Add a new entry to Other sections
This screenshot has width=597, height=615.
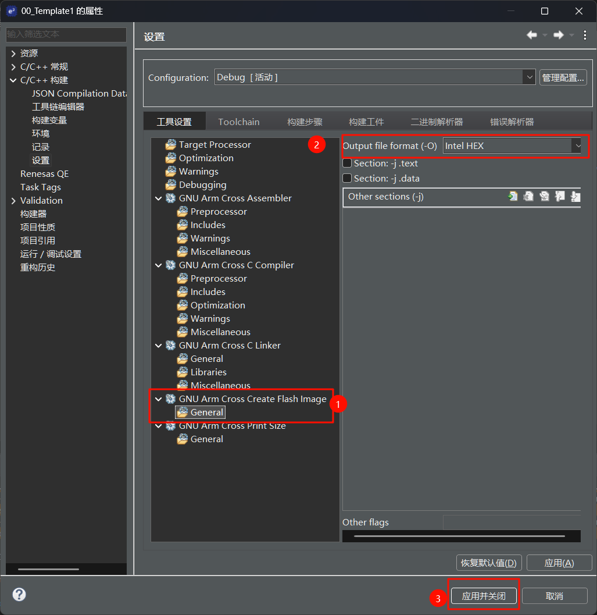coord(513,196)
